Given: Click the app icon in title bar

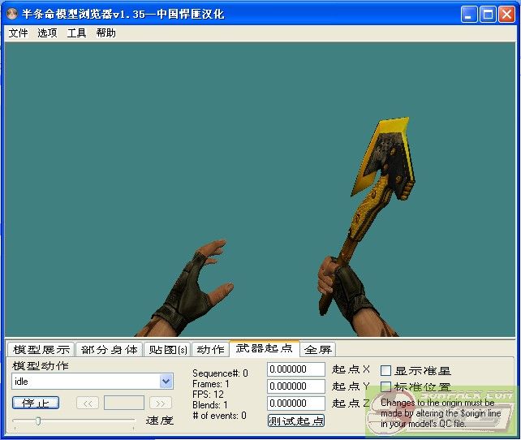Looking at the screenshot, I should coord(11,14).
